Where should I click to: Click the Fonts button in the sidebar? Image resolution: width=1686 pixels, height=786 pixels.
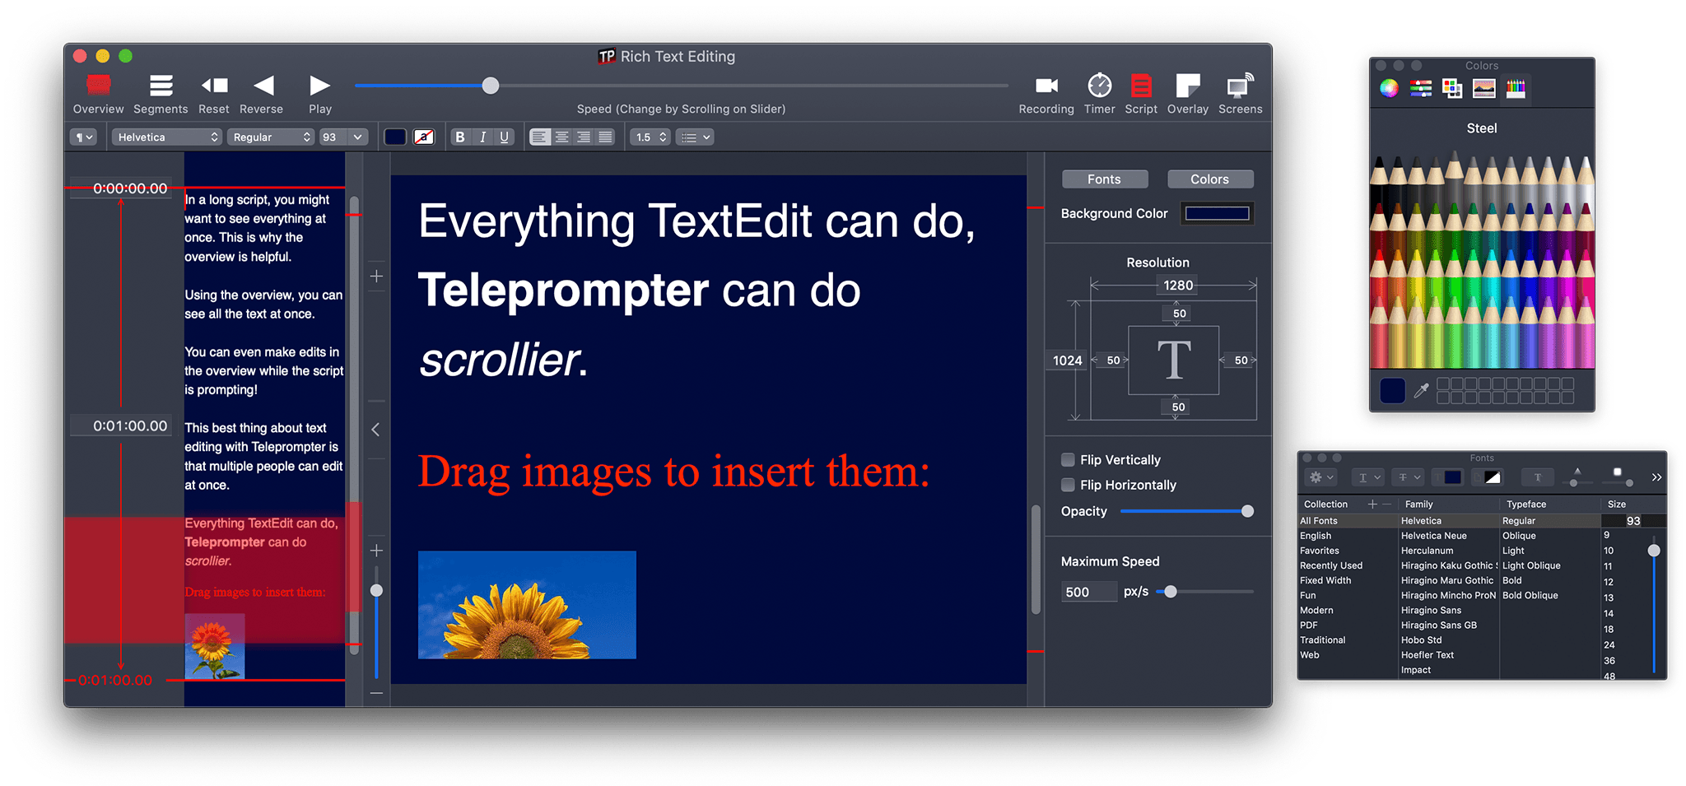(1104, 179)
